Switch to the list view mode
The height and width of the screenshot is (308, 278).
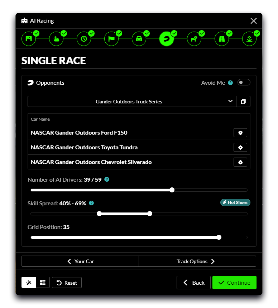(43, 283)
